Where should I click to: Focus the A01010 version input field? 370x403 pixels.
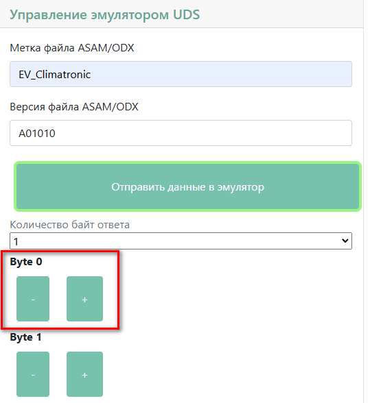pos(181,133)
